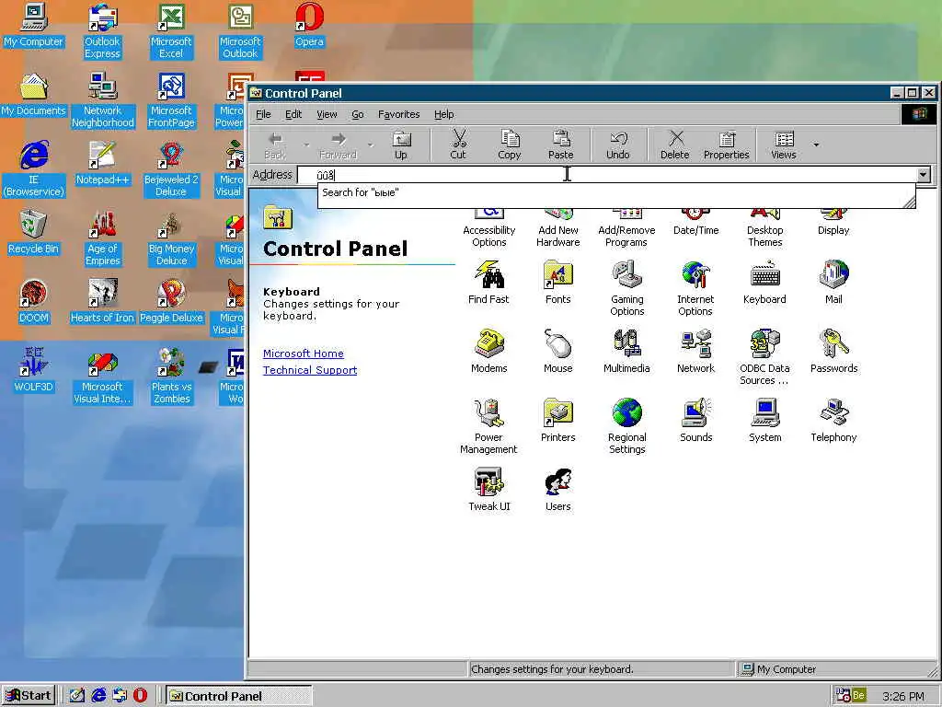Open the Users icon
The image size is (942, 707).
[x=558, y=490]
